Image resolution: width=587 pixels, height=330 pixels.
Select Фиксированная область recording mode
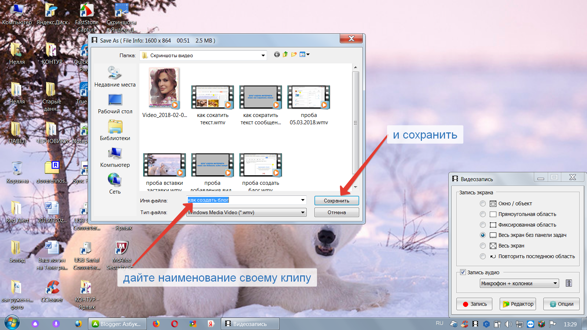tap(483, 225)
